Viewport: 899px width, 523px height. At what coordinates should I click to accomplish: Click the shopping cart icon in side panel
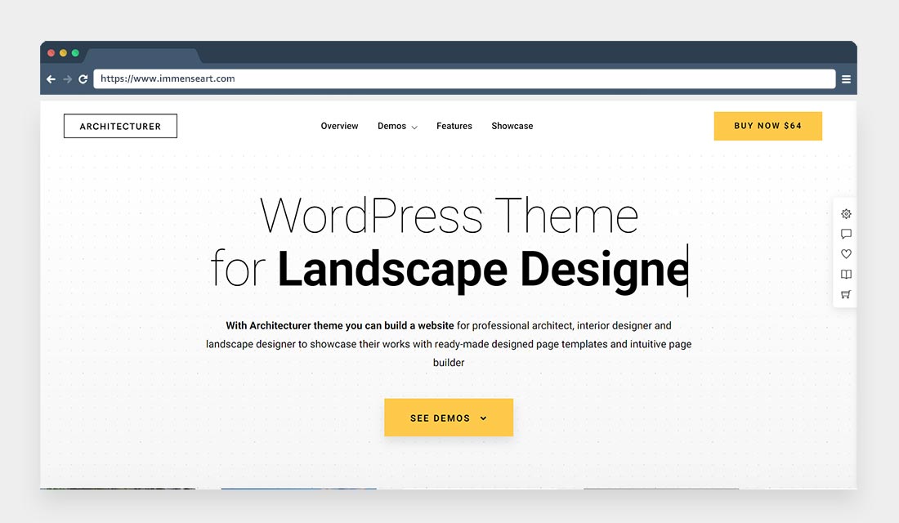(846, 294)
